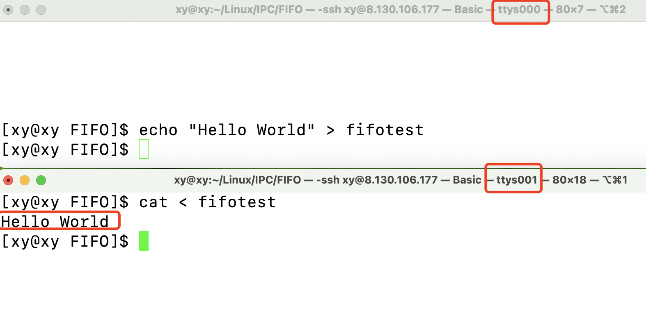
Task: Select the ttys001 label in title bar
Action: point(516,180)
